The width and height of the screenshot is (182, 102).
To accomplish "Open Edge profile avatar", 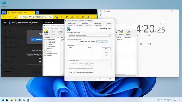I will click(88, 17).
